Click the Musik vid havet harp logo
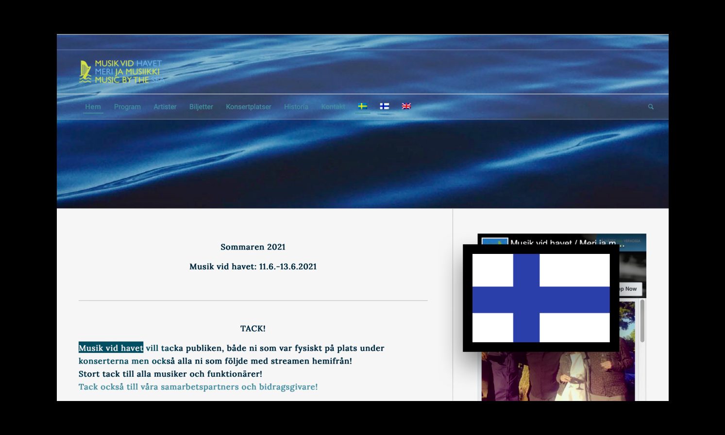The width and height of the screenshot is (725, 435). [121, 71]
